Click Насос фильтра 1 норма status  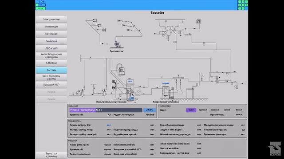click(x=107, y=145)
